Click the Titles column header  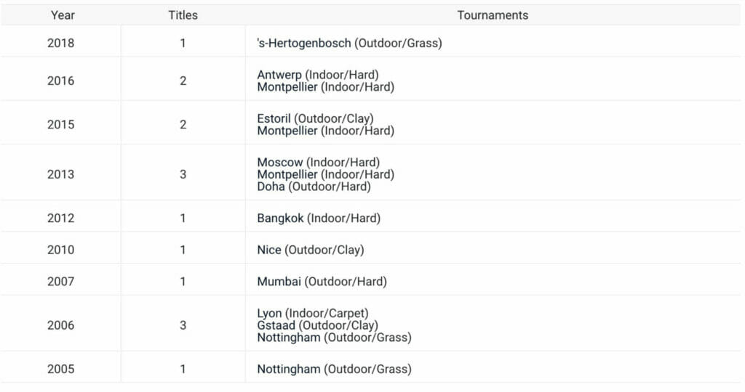(183, 15)
